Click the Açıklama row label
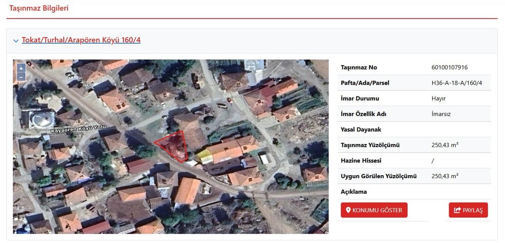Screen dimensions: 505x243 click(x=353, y=192)
